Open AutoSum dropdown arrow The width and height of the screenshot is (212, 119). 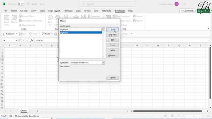(x=17, y=34)
